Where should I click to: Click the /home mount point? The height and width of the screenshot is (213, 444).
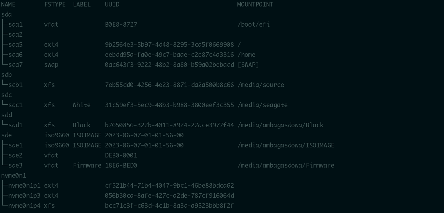(246, 55)
